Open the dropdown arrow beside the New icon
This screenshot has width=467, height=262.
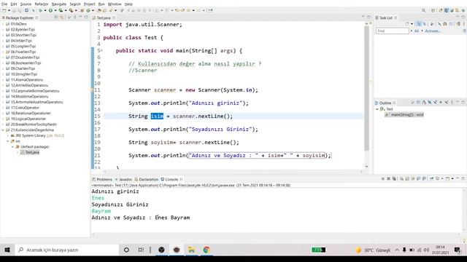point(9,10)
